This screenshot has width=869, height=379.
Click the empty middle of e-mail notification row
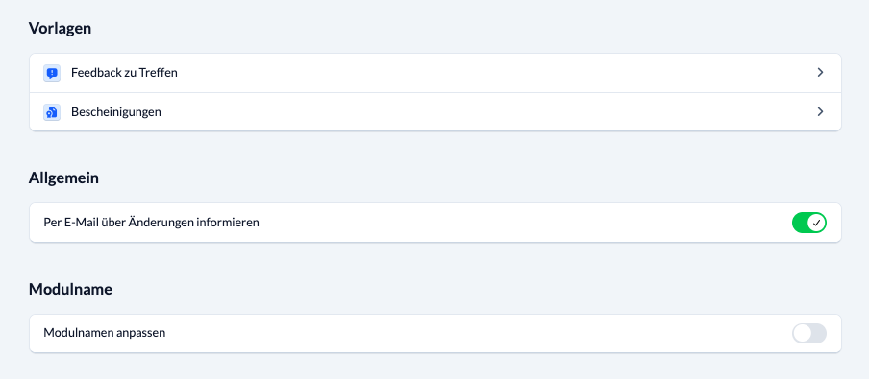coord(521,223)
